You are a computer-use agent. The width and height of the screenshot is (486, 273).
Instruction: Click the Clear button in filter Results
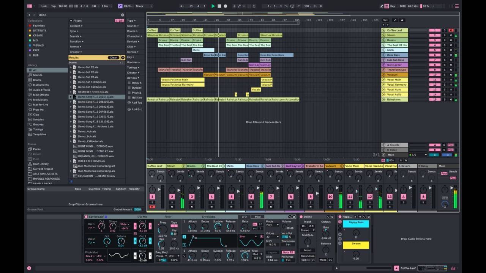(x=114, y=57)
